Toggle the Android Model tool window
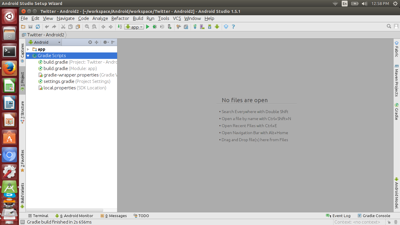Viewport: 400px width, 225px height. [396, 192]
